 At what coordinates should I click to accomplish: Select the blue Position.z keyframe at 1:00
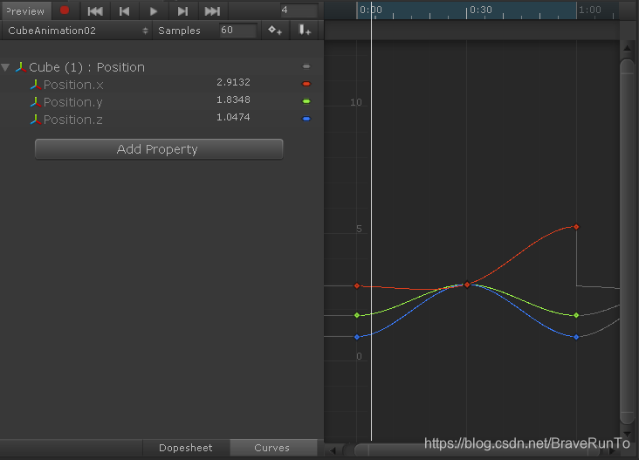(x=576, y=337)
